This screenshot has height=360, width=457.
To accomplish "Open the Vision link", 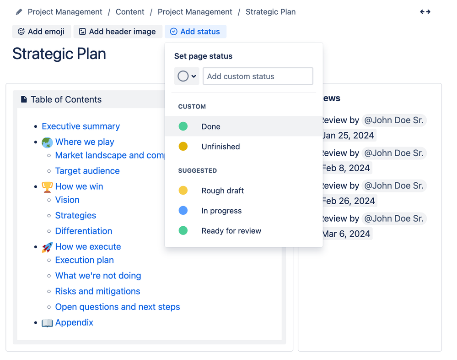I will [67, 200].
